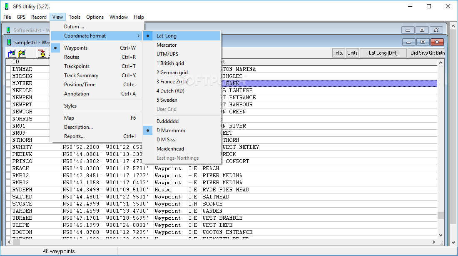The height and width of the screenshot is (256, 458).
Task: Minimize the sample.txt child window
Action: (408, 42)
